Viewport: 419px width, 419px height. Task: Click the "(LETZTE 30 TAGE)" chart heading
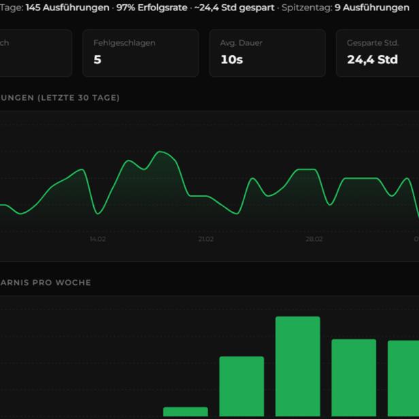(79, 98)
